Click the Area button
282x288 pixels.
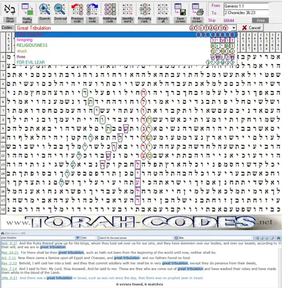[x=260, y=21]
